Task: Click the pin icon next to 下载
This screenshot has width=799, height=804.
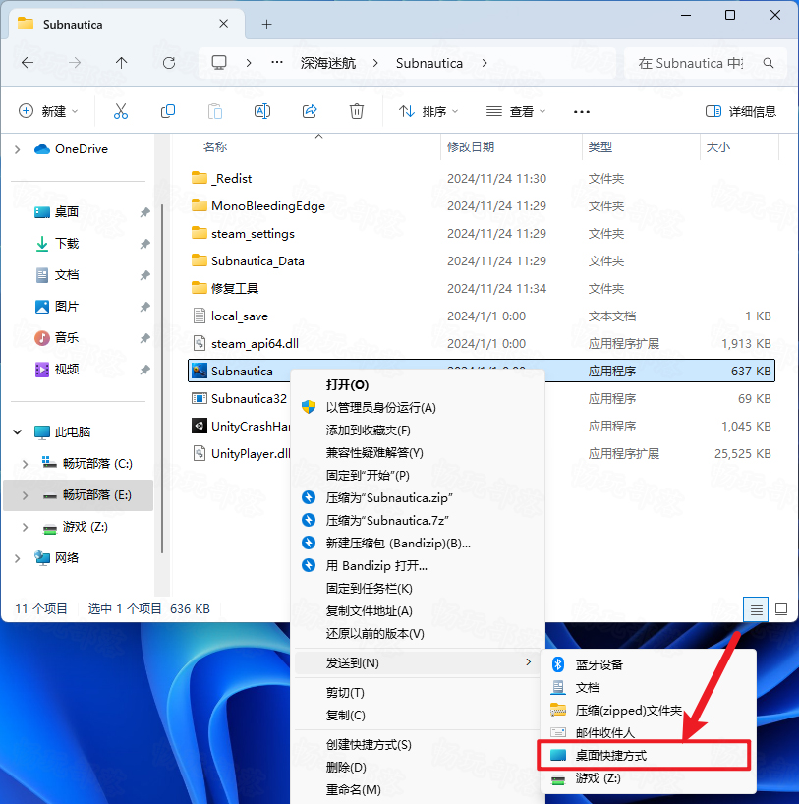Action: (x=144, y=244)
